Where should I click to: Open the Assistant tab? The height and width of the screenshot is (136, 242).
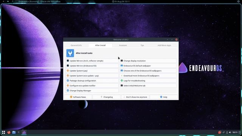coord(123,45)
